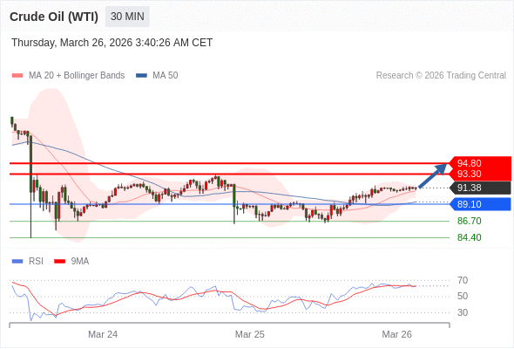
Task: Click the 86.70 green support label
Action: (x=469, y=221)
